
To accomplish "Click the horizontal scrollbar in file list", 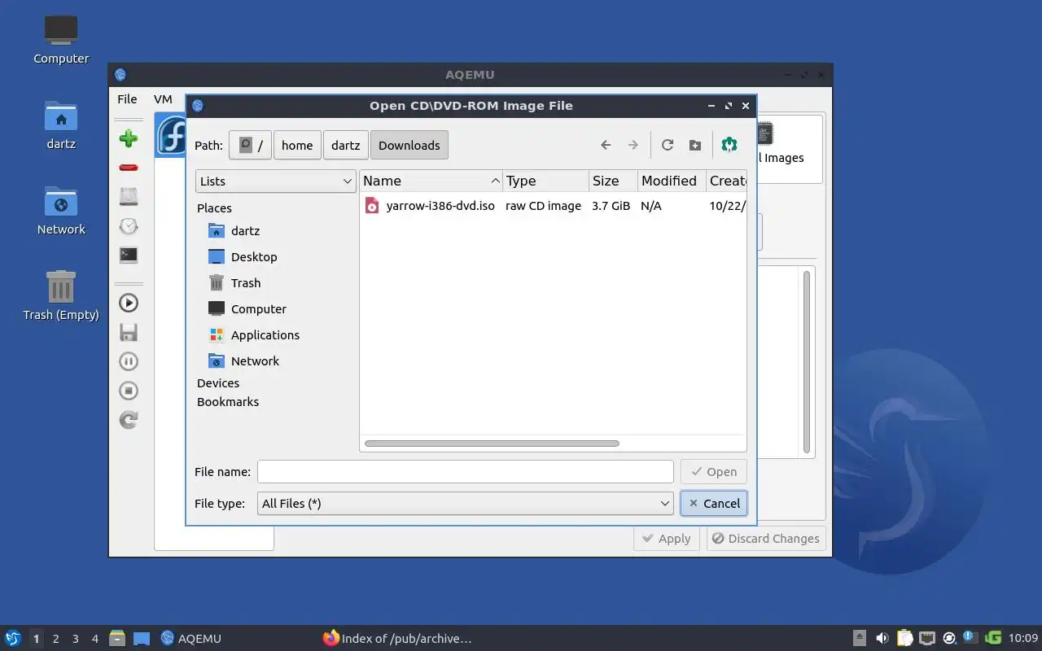I will click(492, 443).
